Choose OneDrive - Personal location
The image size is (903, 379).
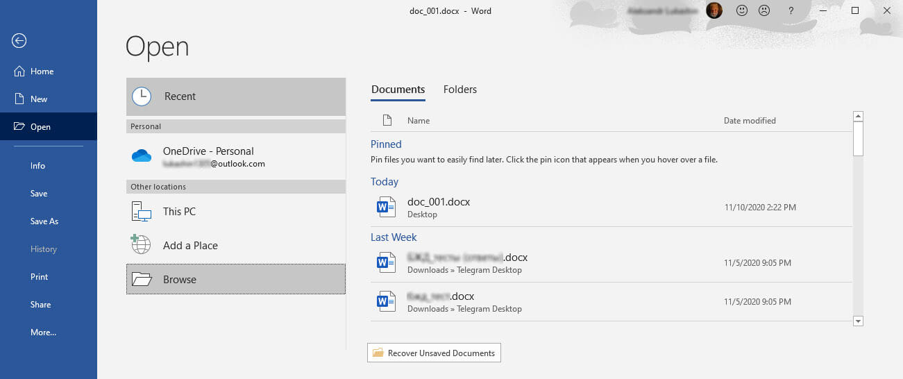tap(236, 157)
